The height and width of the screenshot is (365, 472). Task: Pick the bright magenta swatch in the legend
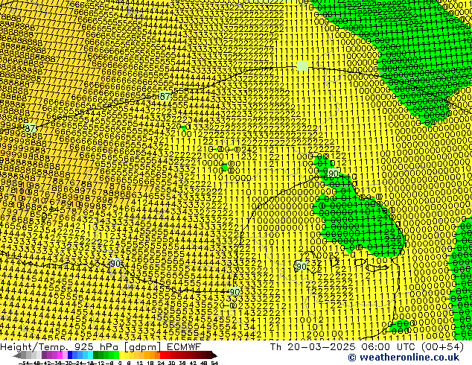(x=60, y=355)
